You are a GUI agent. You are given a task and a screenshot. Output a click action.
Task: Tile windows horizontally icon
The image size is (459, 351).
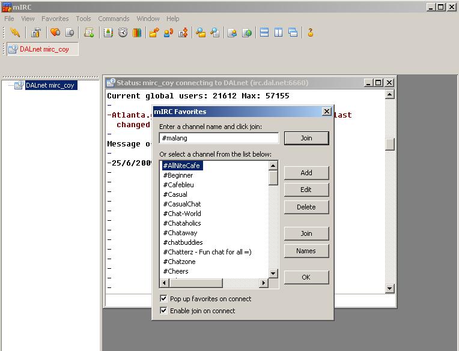click(264, 32)
